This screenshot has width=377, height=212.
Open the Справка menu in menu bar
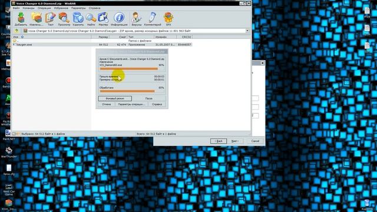[x=94, y=8]
